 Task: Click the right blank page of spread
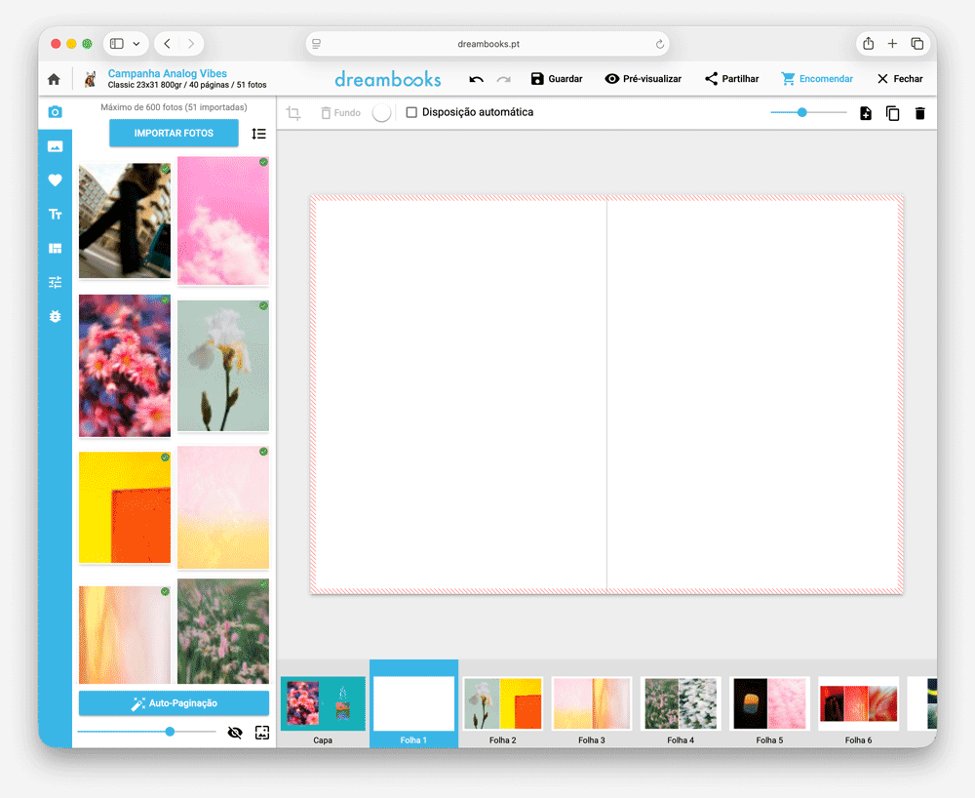click(755, 395)
